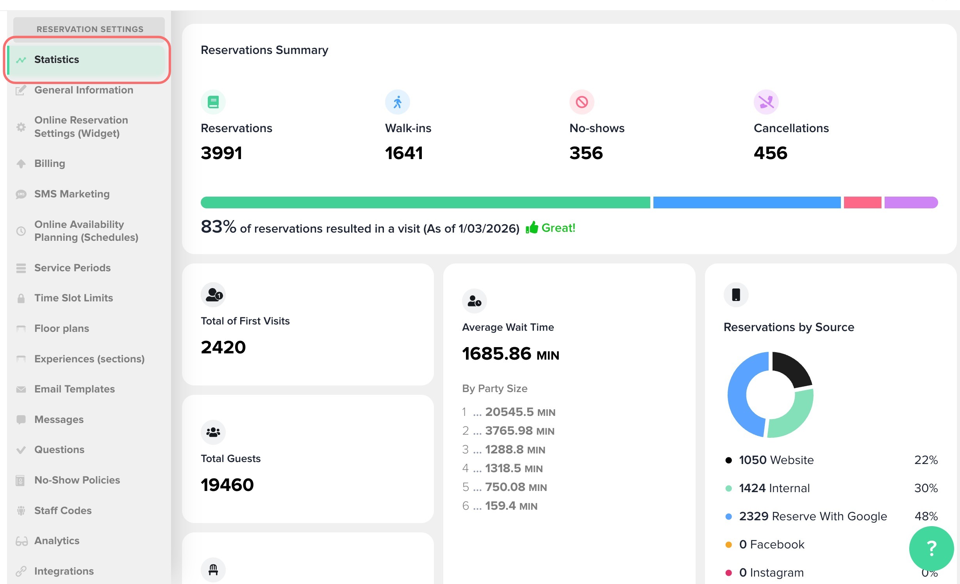Click the green Reservations book icon

pos(213,102)
